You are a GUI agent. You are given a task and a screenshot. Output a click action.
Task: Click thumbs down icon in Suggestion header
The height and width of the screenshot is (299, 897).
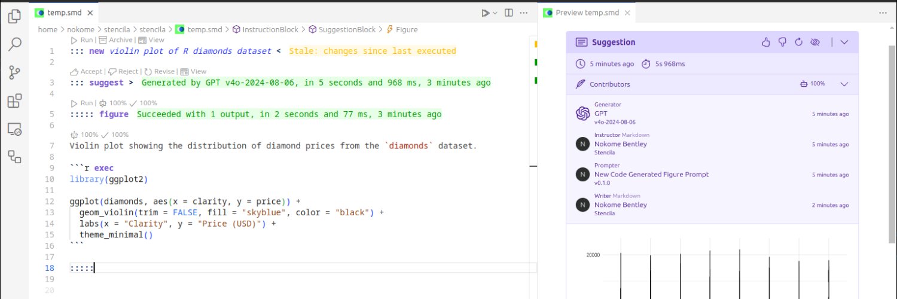coord(782,42)
